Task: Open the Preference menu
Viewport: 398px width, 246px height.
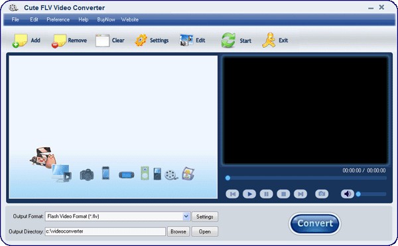Action: coord(58,19)
